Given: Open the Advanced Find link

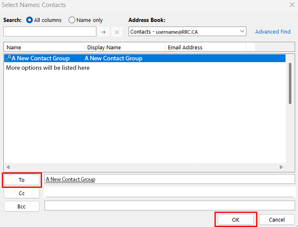Looking at the screenshot, I should [x=273, y=32].
